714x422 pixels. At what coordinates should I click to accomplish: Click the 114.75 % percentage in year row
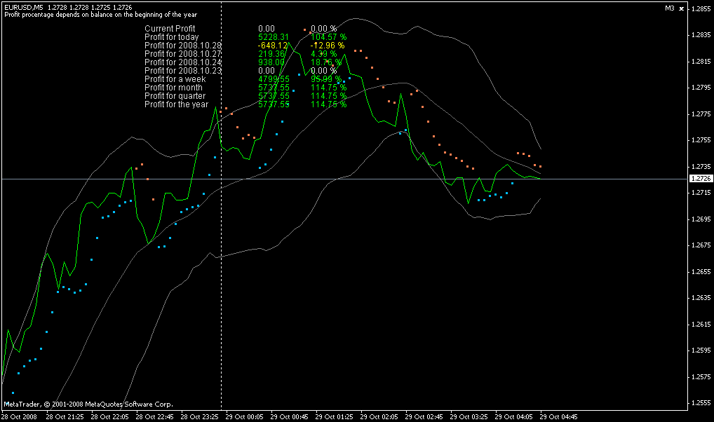[328, 104]
